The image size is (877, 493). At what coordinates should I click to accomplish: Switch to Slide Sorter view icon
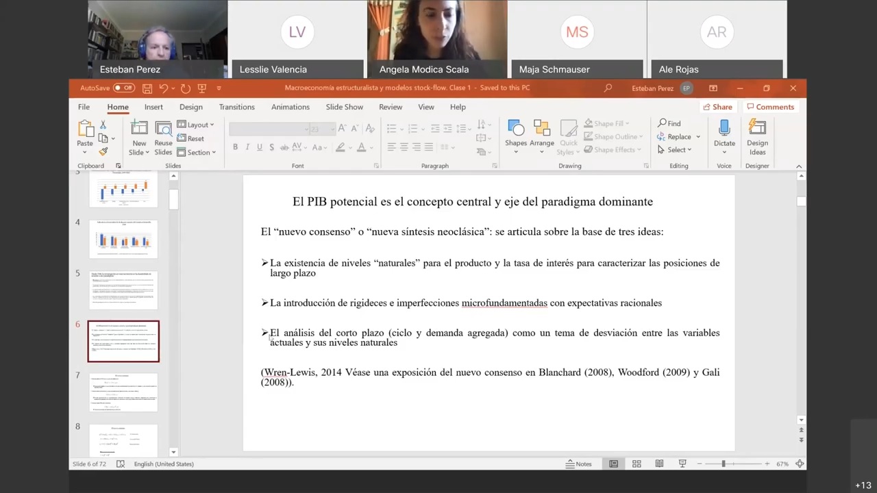(x=637, y=464)
